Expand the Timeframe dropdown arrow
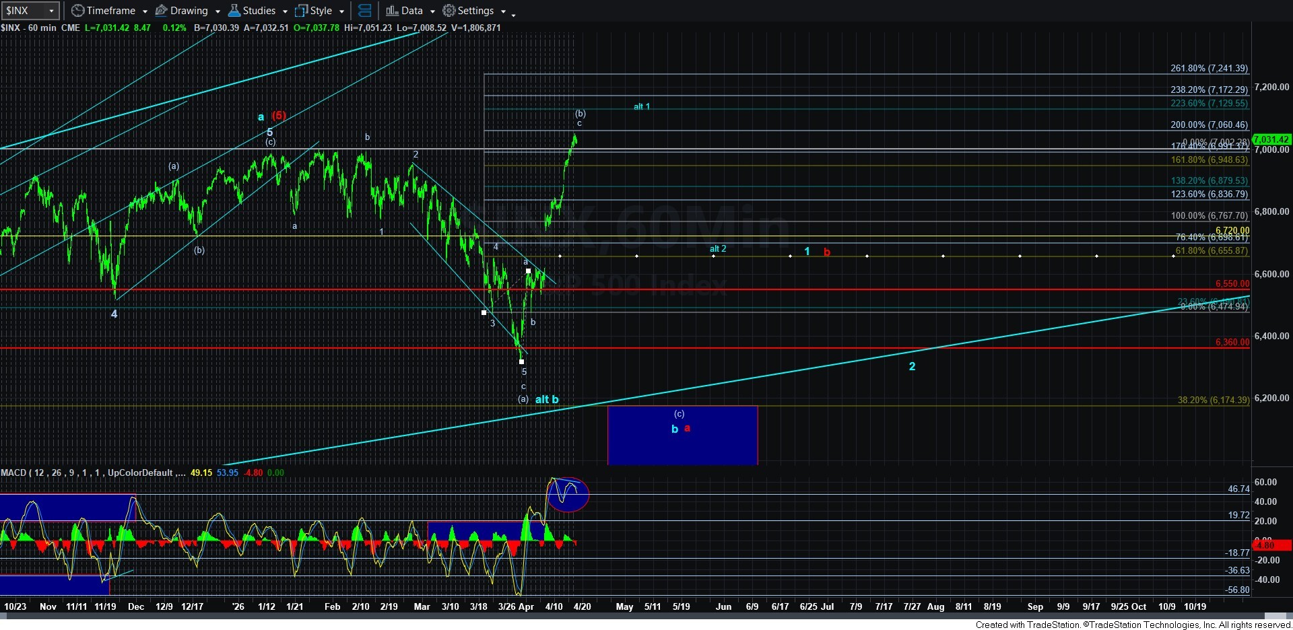This screenshot has height=630, width=1293. coord(145,11)
